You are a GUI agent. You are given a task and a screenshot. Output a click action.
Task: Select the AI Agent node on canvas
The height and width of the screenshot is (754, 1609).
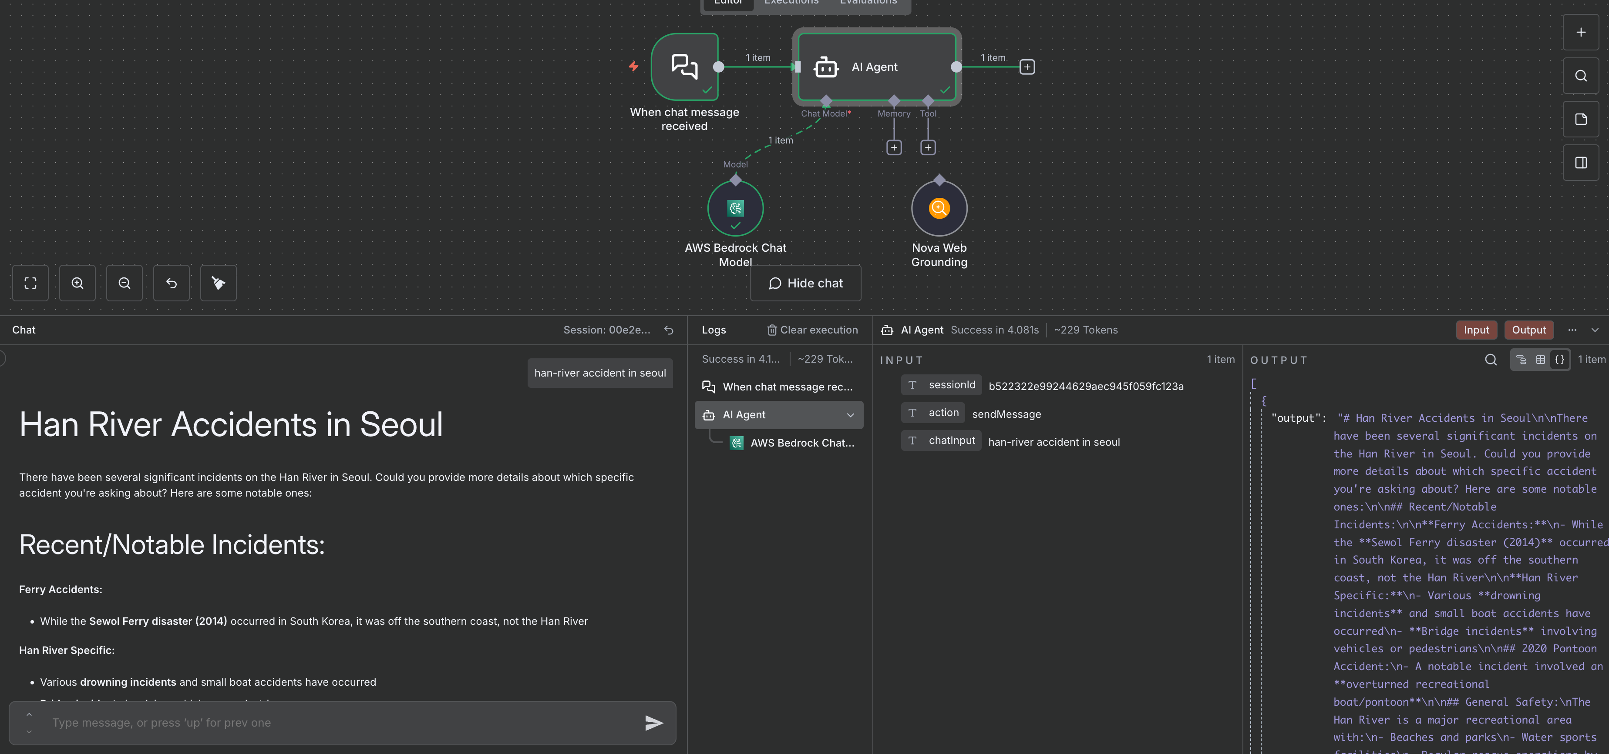[x=876, y=67]
